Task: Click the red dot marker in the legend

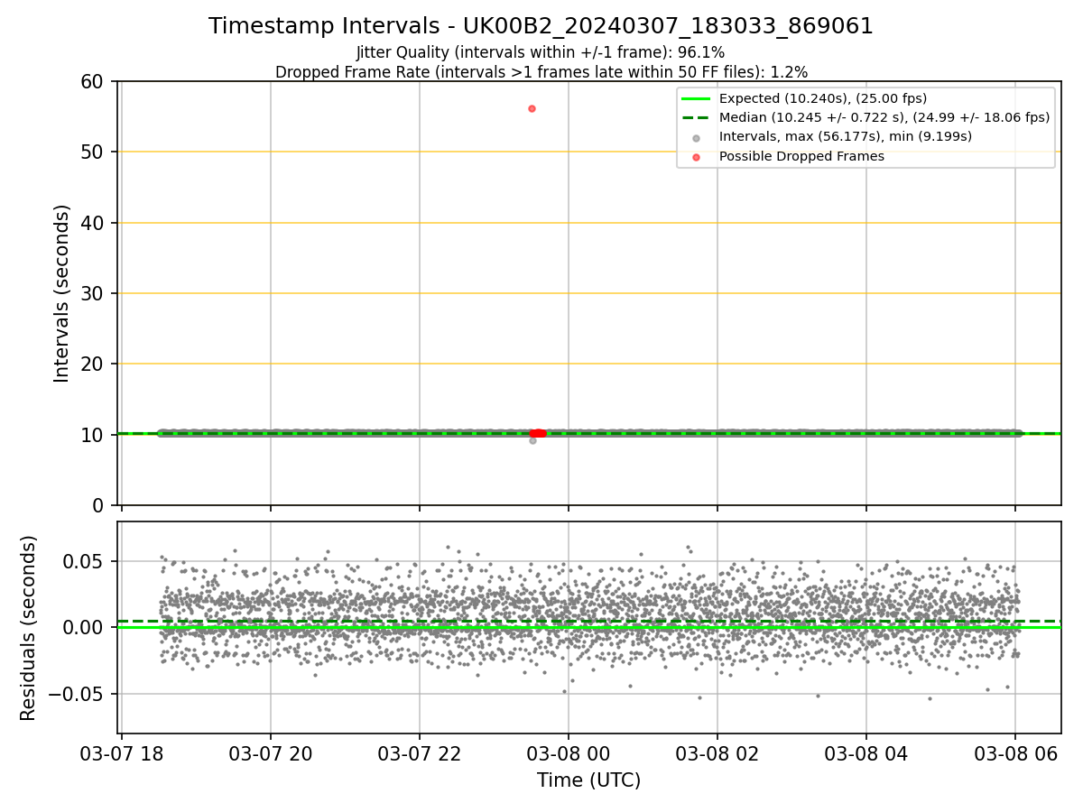Action: (x=696, y=157)
